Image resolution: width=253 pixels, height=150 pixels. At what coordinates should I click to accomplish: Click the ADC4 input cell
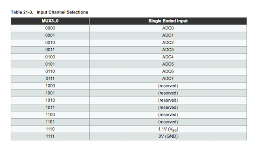pos(168,57)
